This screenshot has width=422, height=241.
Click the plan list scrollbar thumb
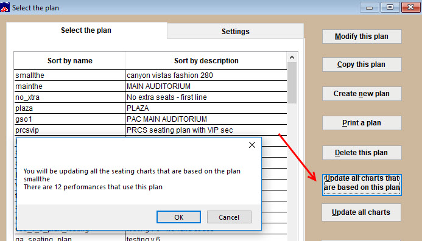click(x=292, y=83)
